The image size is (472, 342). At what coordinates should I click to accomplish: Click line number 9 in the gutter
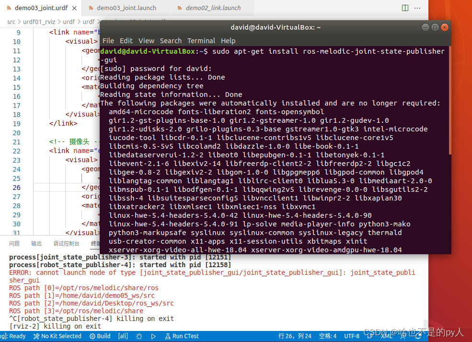(18, 33)
